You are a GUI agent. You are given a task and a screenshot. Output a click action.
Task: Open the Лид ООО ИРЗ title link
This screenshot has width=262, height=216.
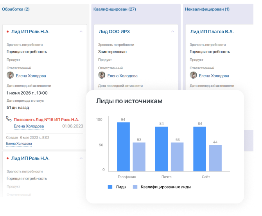(114, 32)
